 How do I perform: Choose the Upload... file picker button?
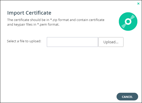111,42
